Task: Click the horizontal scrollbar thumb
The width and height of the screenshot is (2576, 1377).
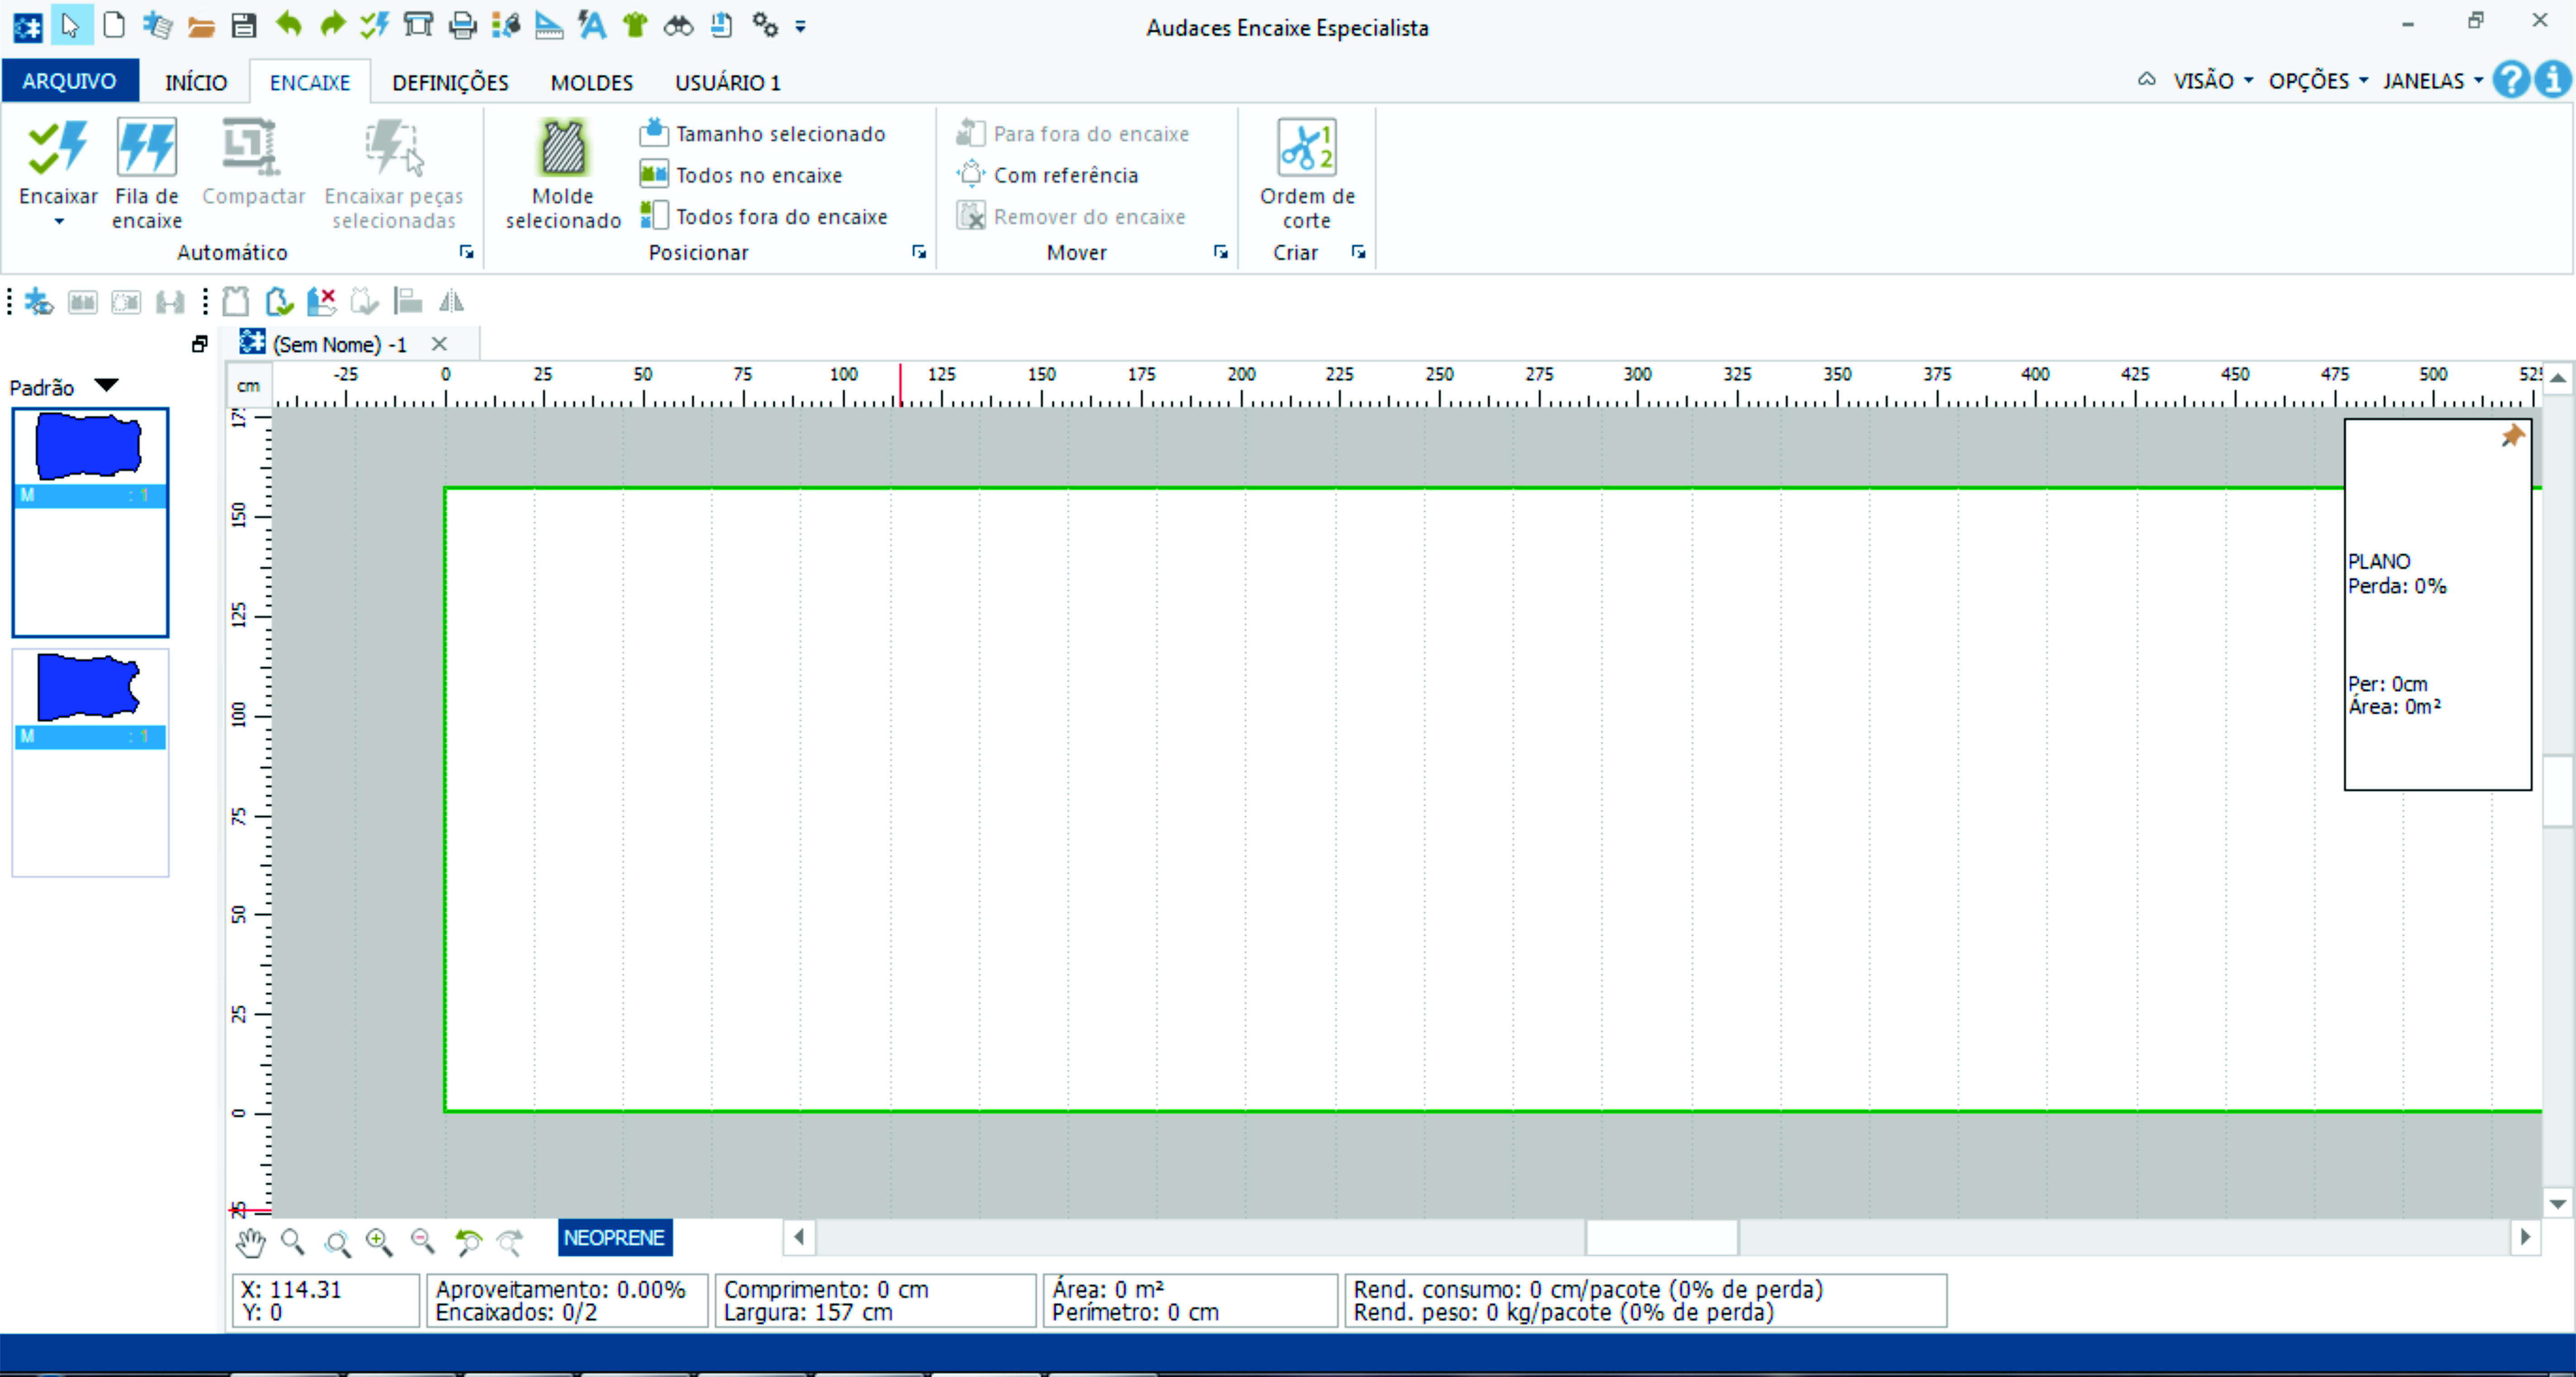Action: click(x=1661, y=1237)
